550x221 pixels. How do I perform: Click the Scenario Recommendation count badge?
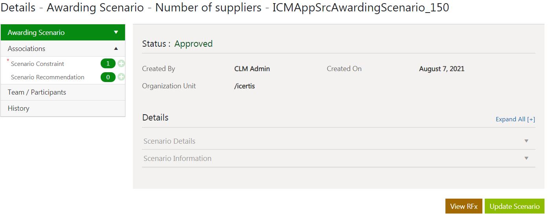pyautogui.click(x=108, y=77)
